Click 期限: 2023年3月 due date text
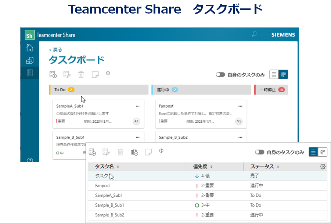 tap(97, 122)
